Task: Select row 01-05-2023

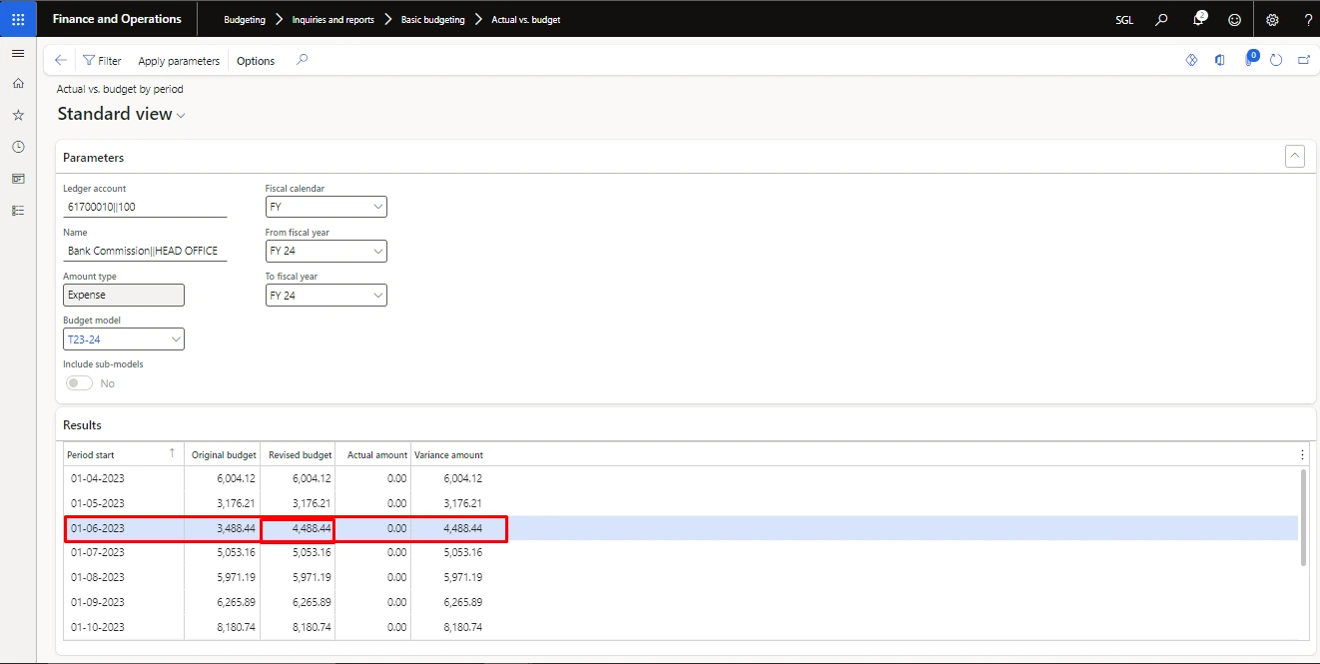Action: pyautogui.click(x=680, y=503)
